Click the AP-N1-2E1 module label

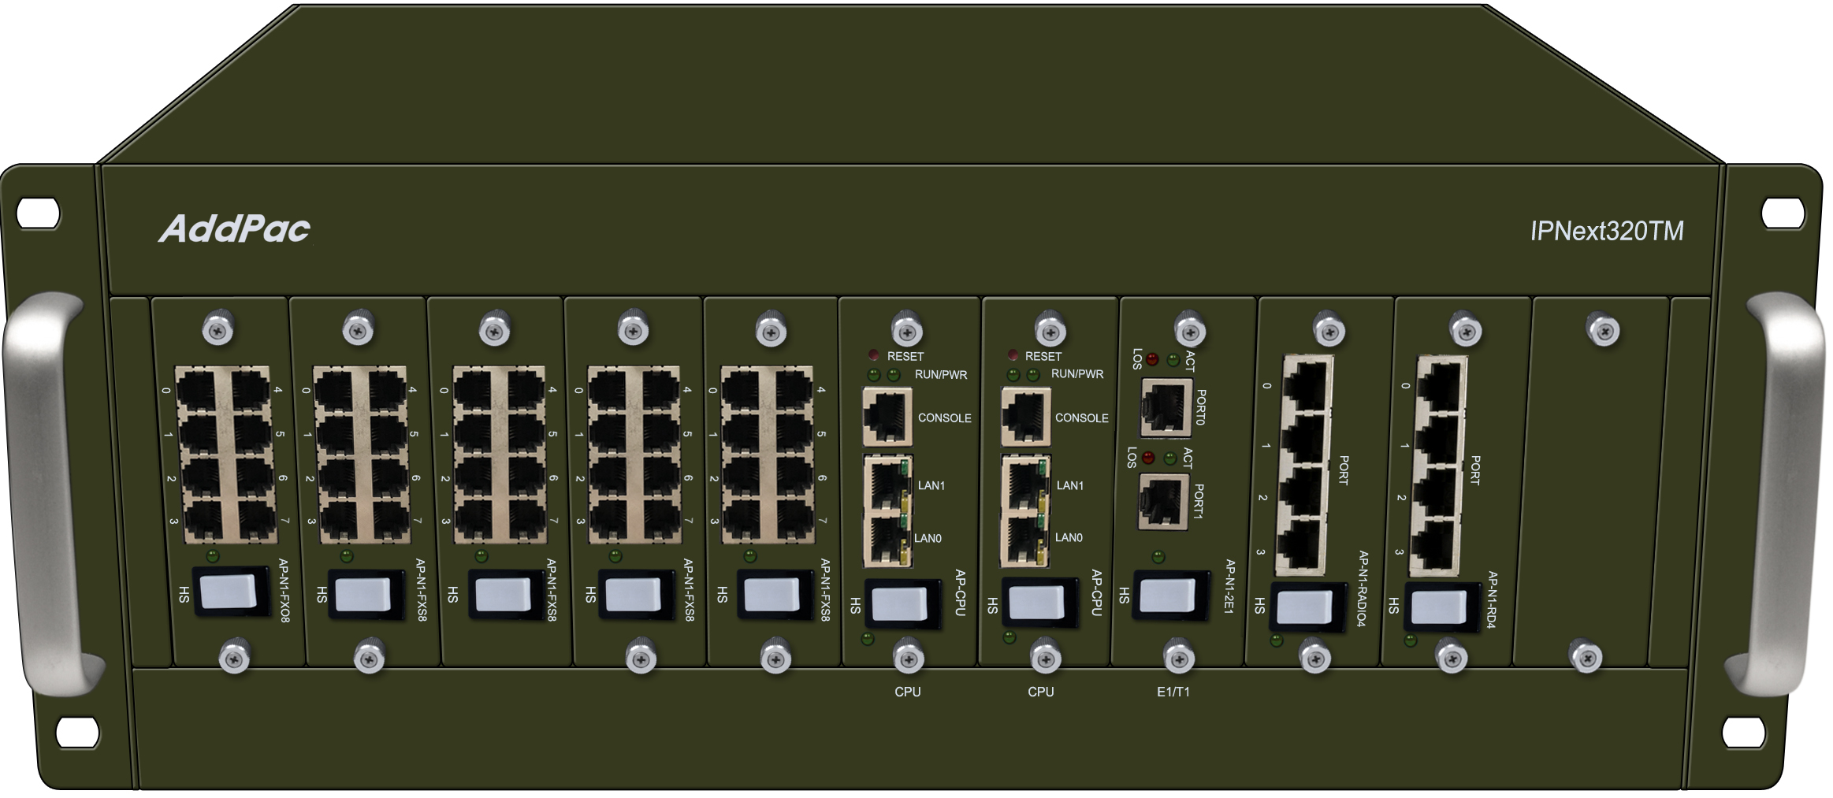1229,587
